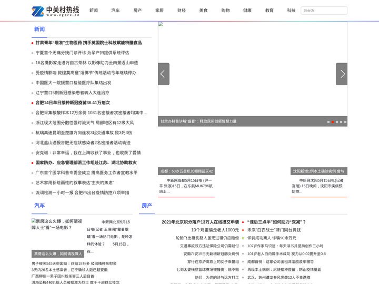Open article 浙江现大范围分散性强对流天气
The height and width of the screenshot is (284, 379).
click(85, 123)
